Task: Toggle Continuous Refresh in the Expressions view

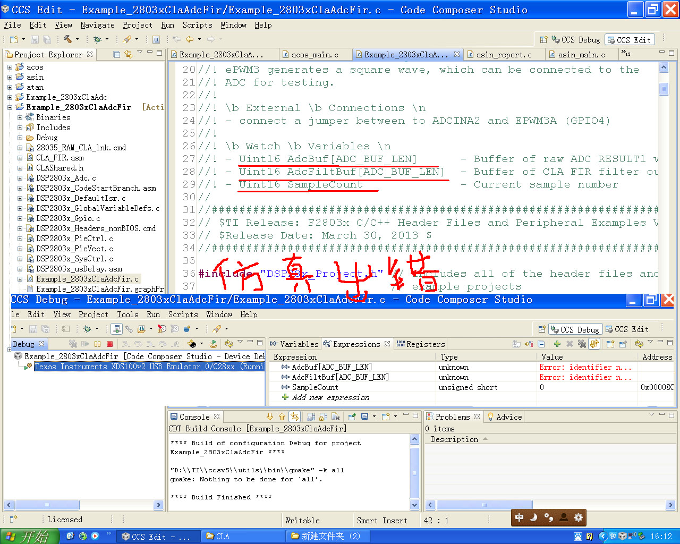Action: [x=594, y=344]
